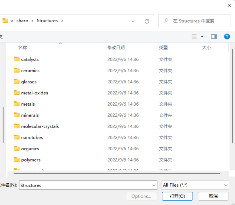Click the folder icon in address bar
Image resolution: width=235 pixels, height=205 pixels.
point(5,20)
